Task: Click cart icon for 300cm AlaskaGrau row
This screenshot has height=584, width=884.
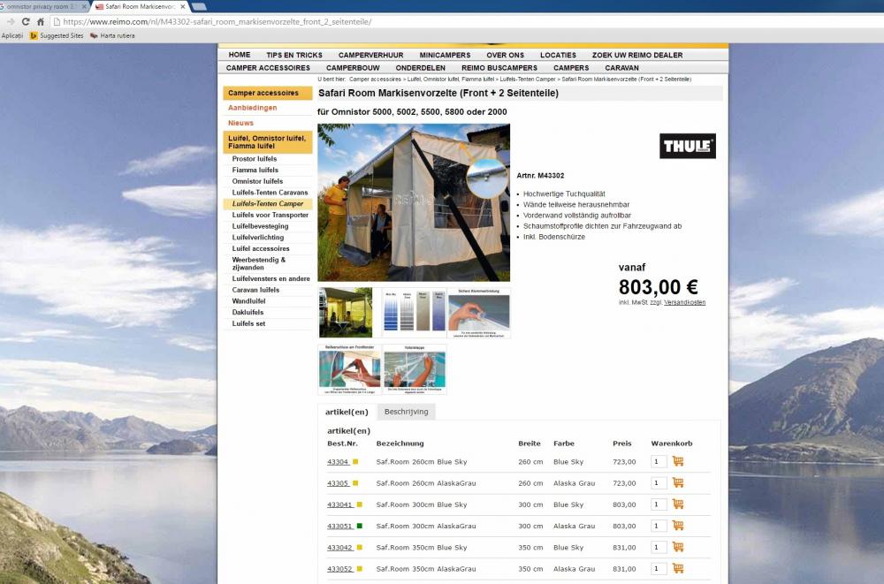Action: pyautogui.click(x=678, y=526)
